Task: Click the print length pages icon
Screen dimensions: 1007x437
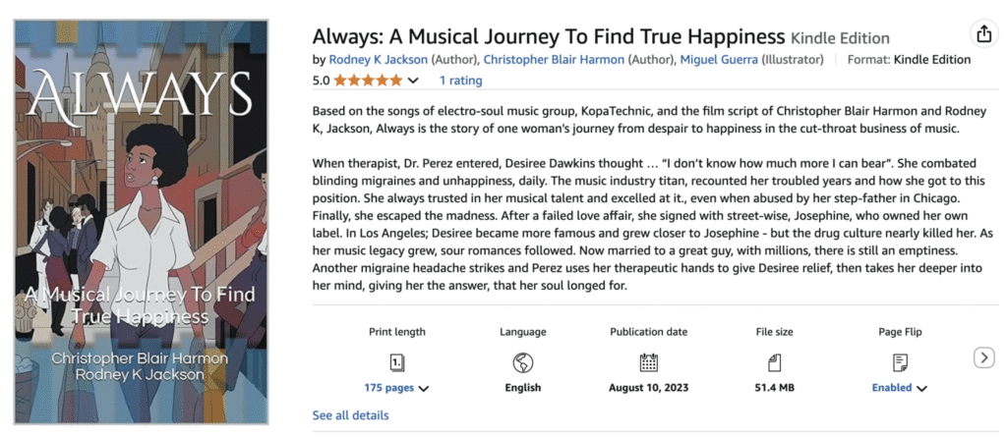Action: [x=396, y=362]
